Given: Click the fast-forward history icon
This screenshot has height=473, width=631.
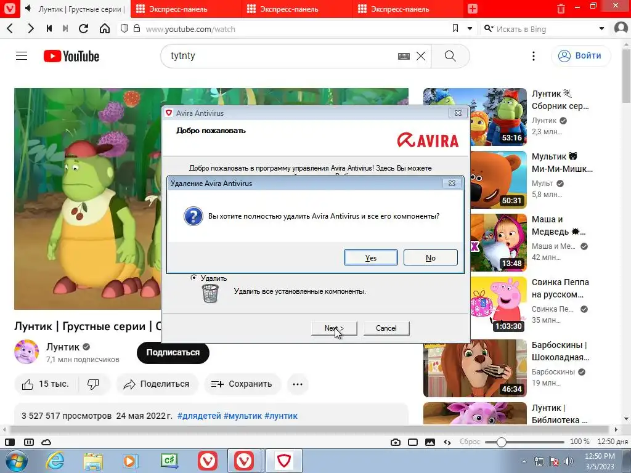Looking at the screenshot, I should click(65, 28).
